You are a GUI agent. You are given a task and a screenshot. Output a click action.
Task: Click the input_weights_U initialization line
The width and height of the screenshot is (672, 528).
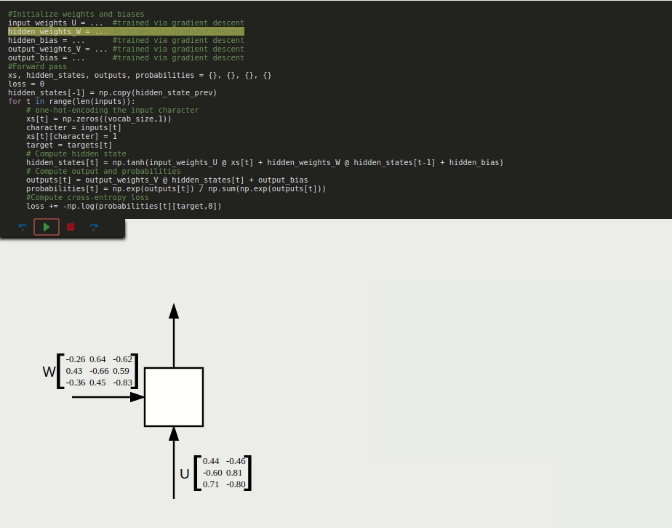[x=126, y=23]
